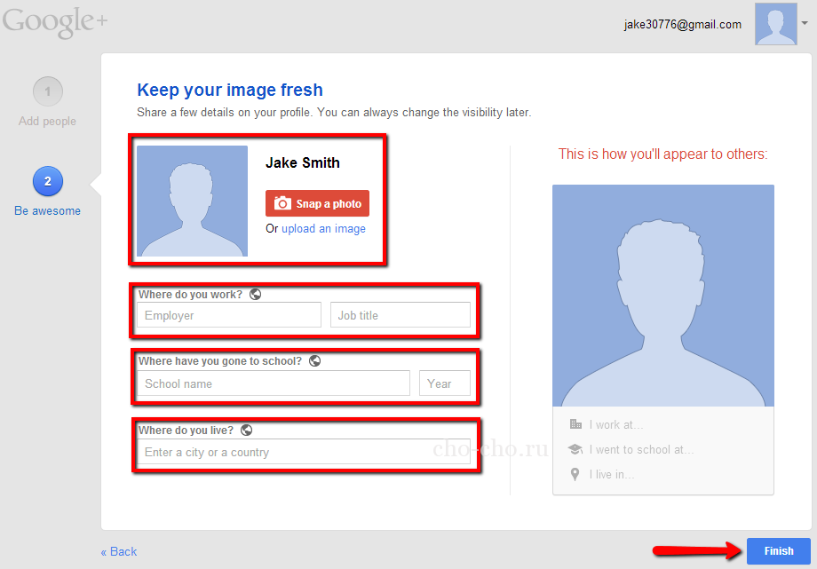This screenshot has width=817, height=569.
Task: Click the location pin icon beside I live in
Action: coord(575,474)
